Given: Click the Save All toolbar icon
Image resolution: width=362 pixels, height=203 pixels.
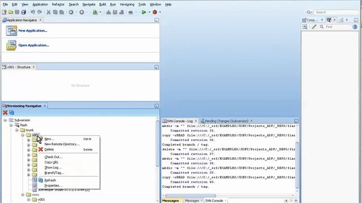Looking at the screenshot, I should point(24,12).
